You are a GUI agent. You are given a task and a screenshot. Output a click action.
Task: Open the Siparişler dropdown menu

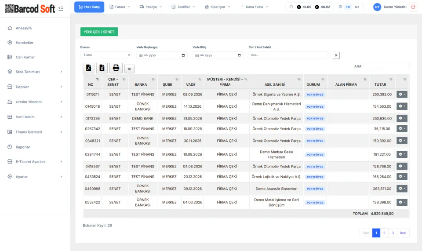tap(218, 7)
